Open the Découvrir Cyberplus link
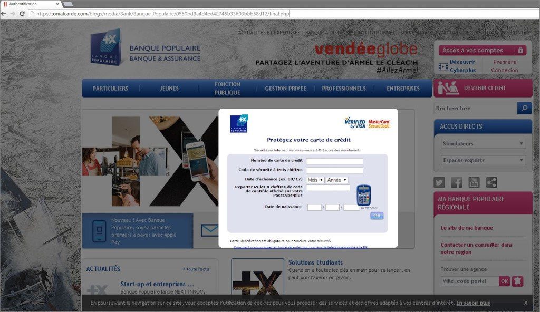540x312 pixels. click(462, 66)
